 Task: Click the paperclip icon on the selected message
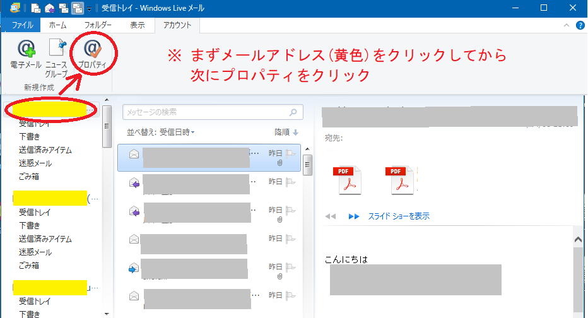click(279, 163)
